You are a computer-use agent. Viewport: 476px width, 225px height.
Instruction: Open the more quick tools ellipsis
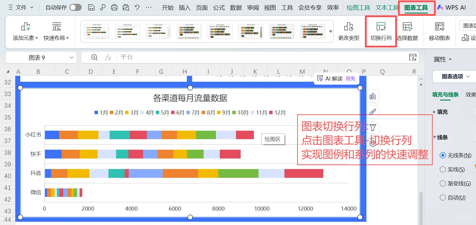click(x=149, y=7)
